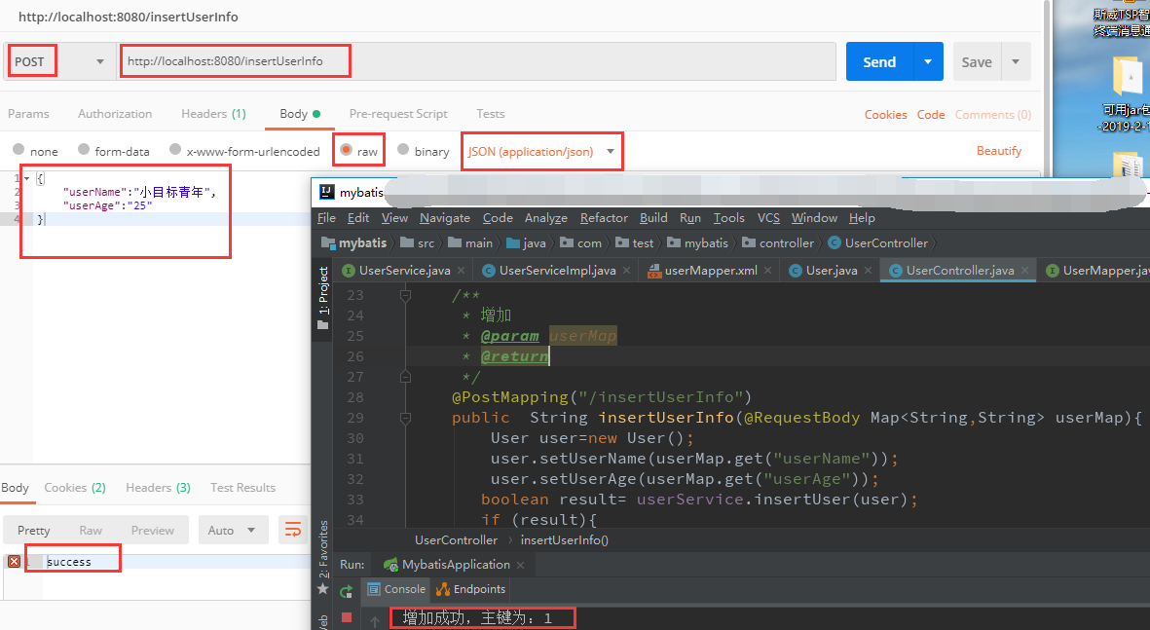Open the 2: Favorites tool window
This screenshot has height=630, width=1150.
322,557
